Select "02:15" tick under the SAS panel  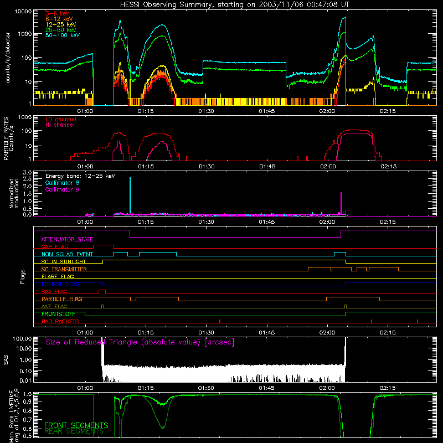(x=388, y=388)
